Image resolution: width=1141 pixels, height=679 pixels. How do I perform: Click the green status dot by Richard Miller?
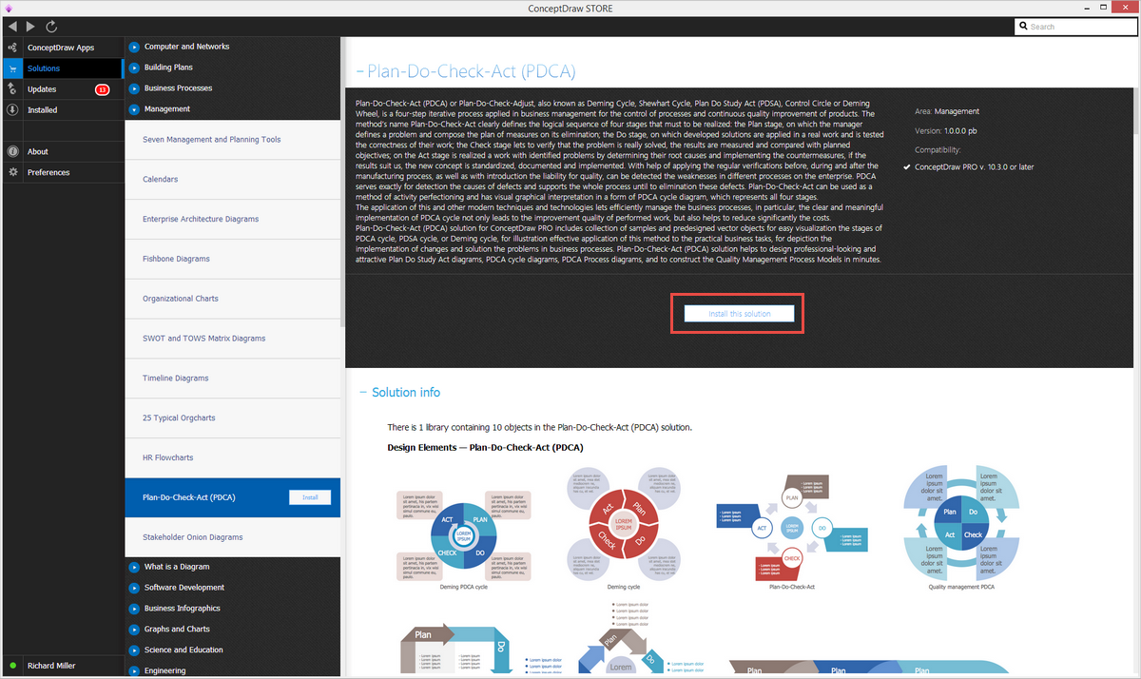(12, 666)
